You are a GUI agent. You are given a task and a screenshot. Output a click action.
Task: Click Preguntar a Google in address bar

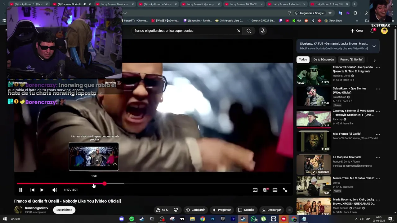coord(309,13)
